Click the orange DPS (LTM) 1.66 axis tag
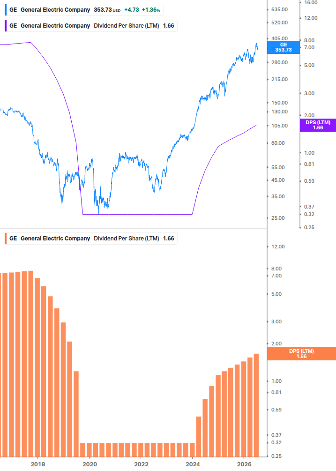The image size is (336, 471). pyautogui.click(x=301, y=353)
